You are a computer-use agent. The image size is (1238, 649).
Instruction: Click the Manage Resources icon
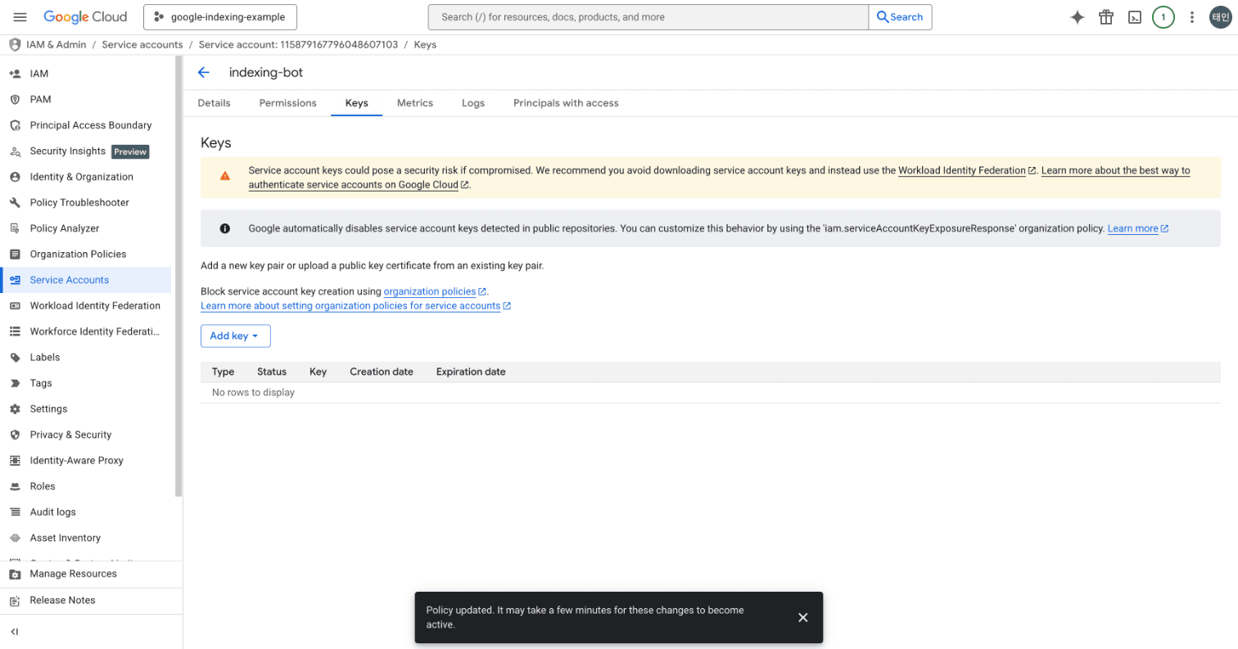(x=15, y=574)
